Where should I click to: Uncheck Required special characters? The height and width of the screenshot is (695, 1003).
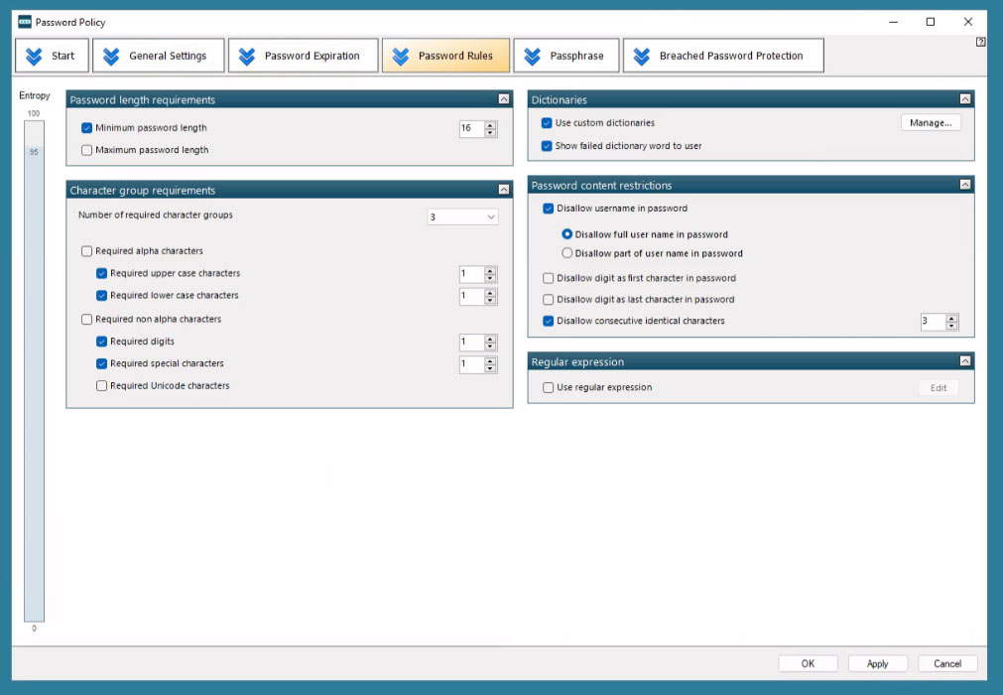(x=102, y=364)
